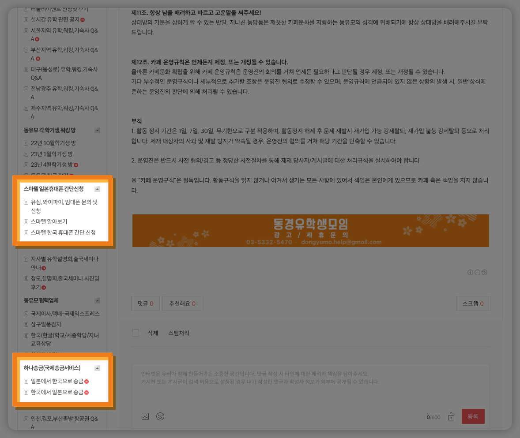The image size is (520, 438).
Task: Open the 전남광주 유학,워킹,기숙사 Q&A board
Action: [x=64, y=93]
